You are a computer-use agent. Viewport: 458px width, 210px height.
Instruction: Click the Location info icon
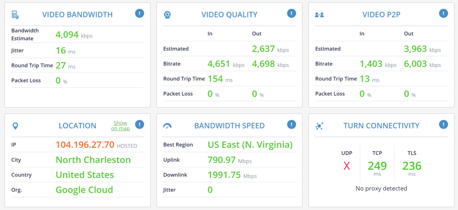pos(139,125)
